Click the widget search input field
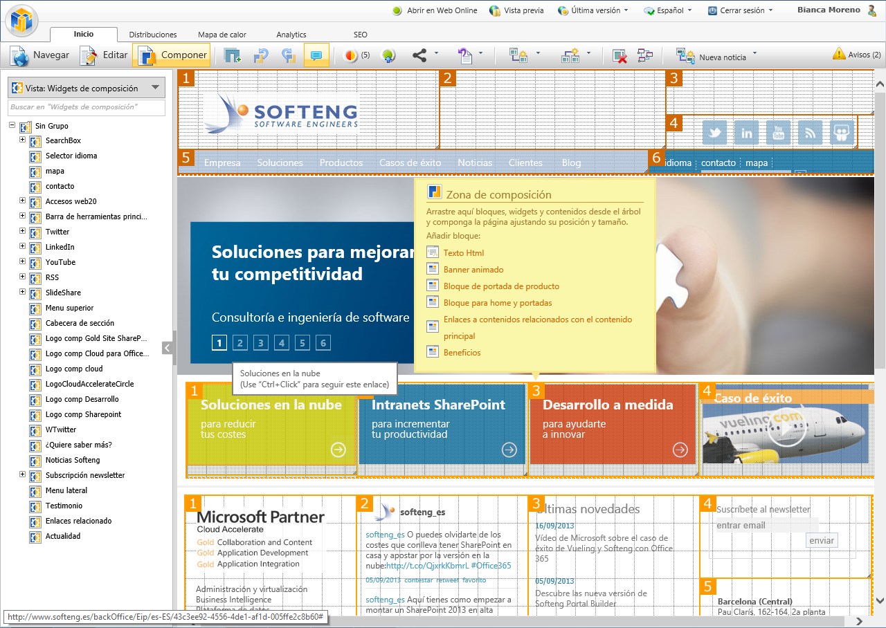The width and height of the screenshot is (886, 628). pos(87,107)
